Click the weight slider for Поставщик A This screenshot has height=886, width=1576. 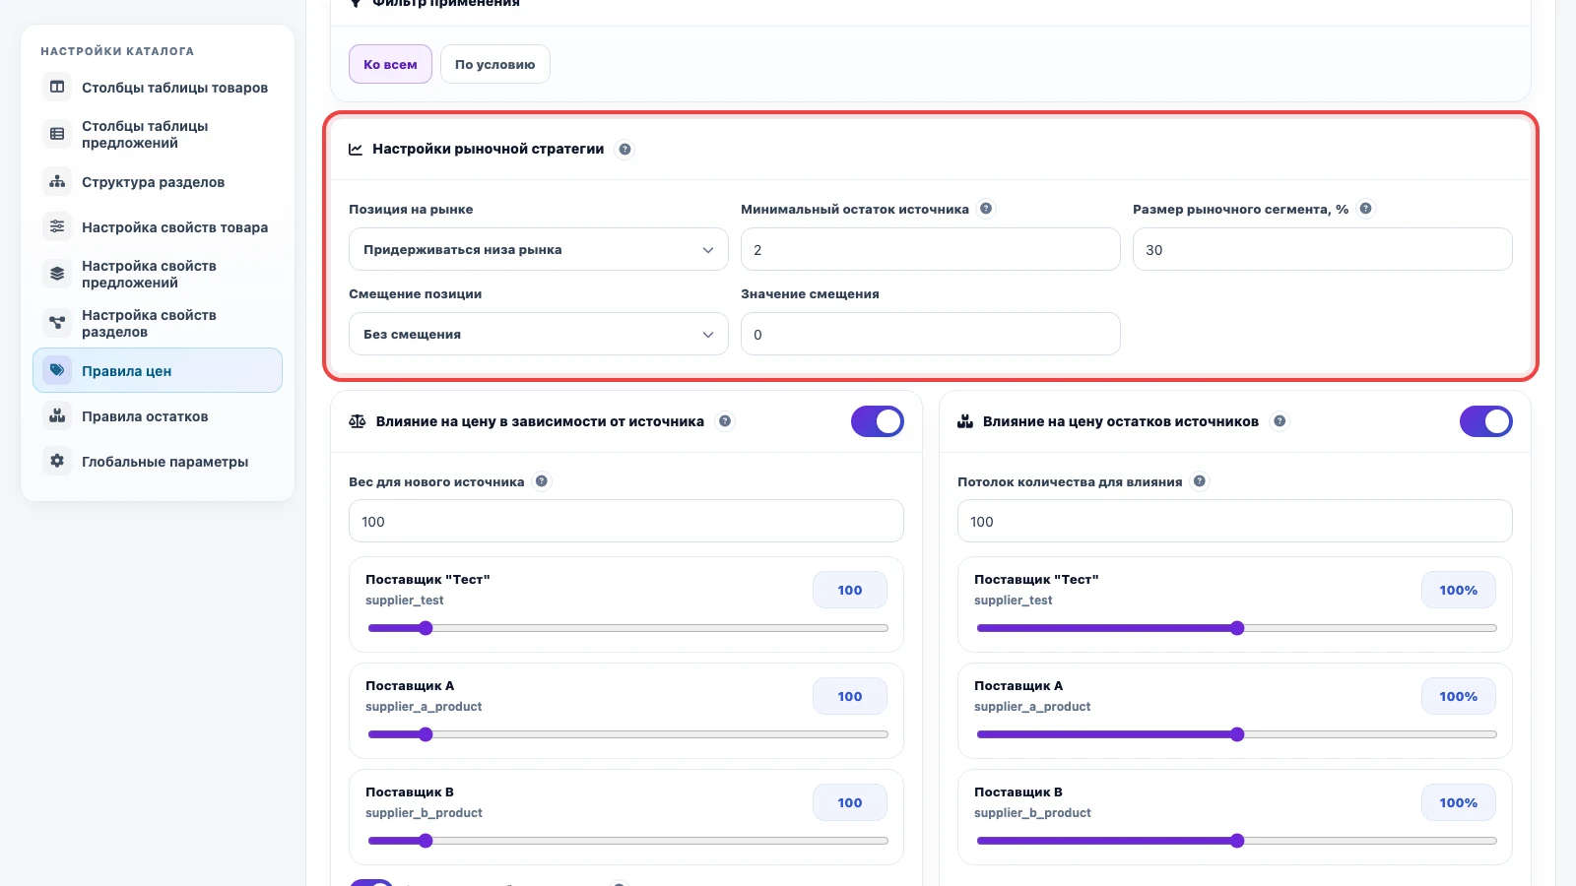coord(627,734)
